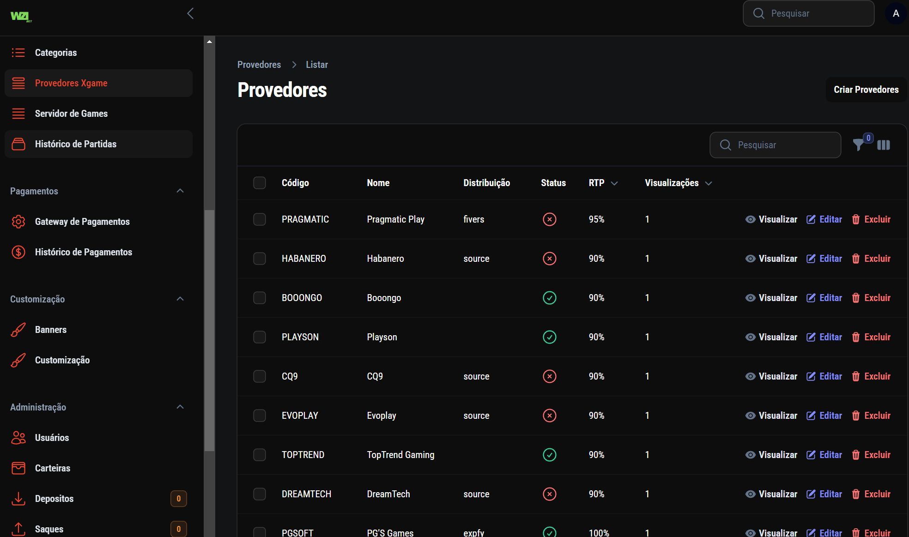
Task: Click the Banners brush icon
Action: 18,330
